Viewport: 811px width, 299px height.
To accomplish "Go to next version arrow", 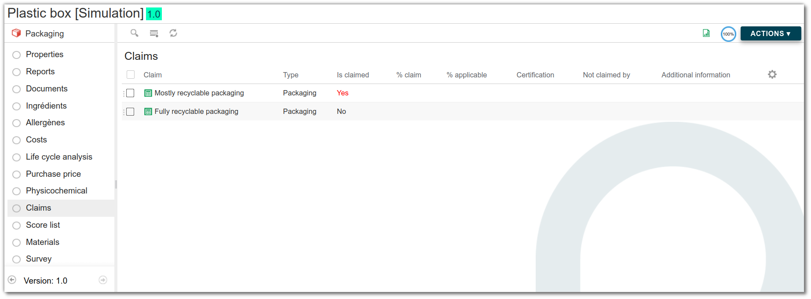I will coord(103,280).
